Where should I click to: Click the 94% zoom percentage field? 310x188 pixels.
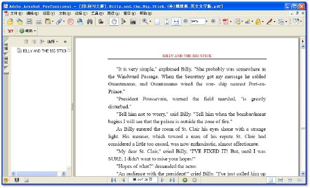pos(197,21)
